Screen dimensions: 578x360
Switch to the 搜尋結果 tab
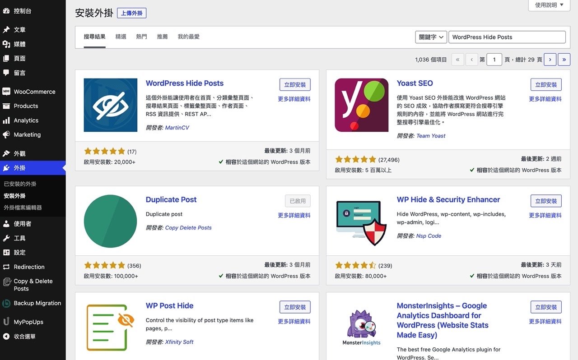95,37
